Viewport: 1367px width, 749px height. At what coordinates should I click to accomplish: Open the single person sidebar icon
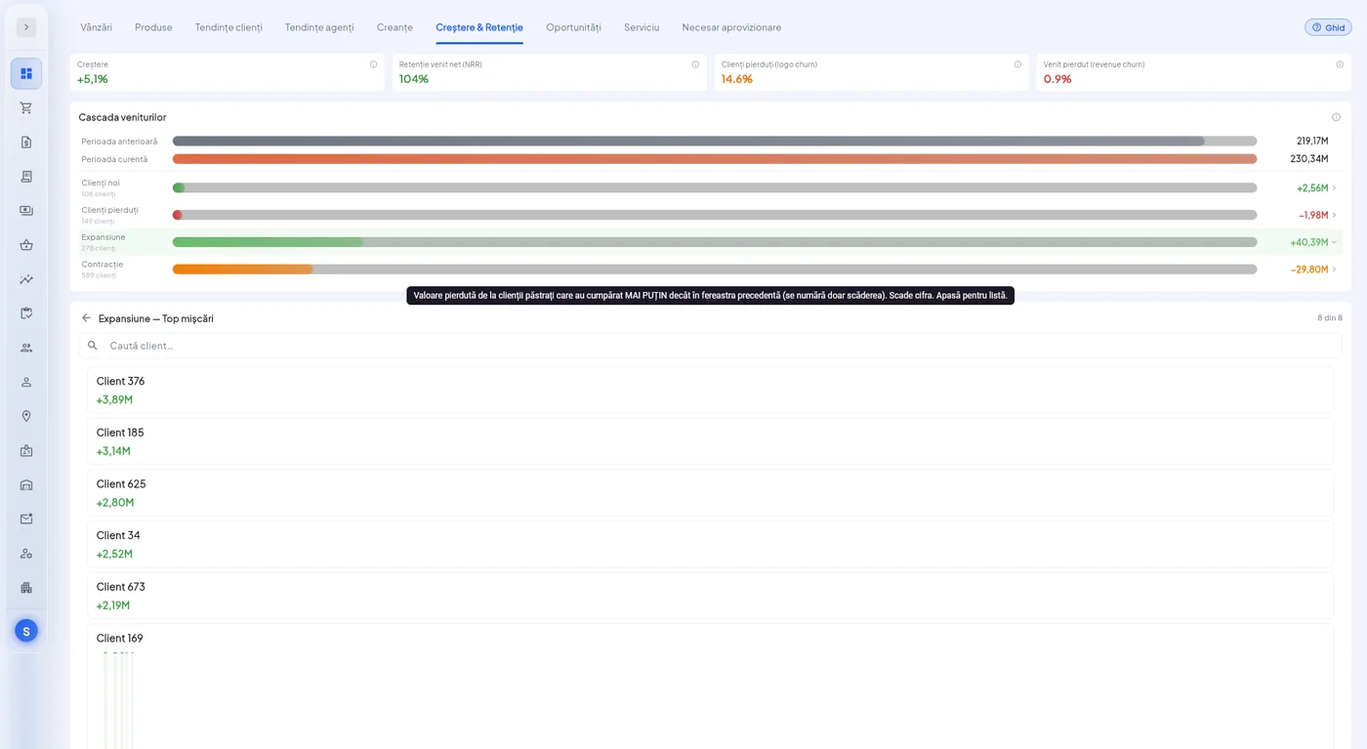[x=26, y=382]
